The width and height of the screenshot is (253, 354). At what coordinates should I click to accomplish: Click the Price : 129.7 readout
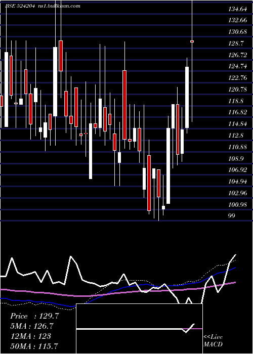(x=34, y=316)
